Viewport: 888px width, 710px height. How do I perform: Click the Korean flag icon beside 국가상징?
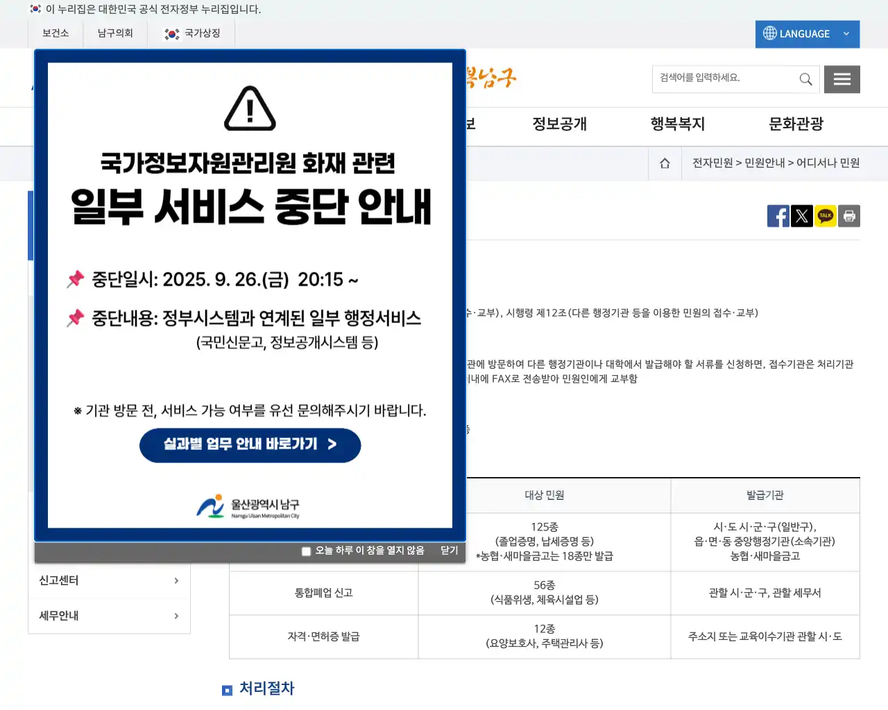click(171, 34)
